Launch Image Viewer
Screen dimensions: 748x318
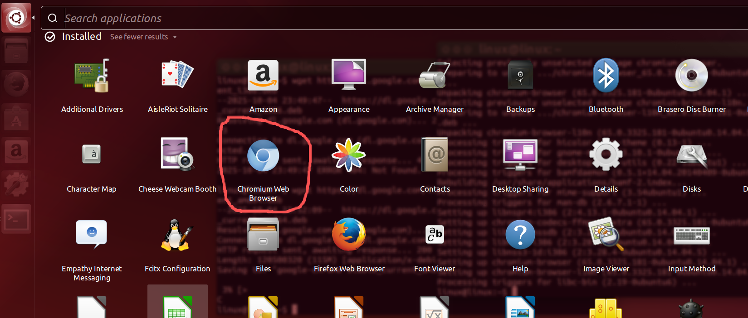[x=606, y=234]
